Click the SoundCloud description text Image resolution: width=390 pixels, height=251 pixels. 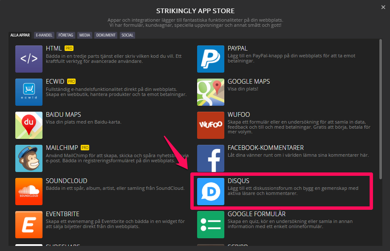pyautogui.click(x=115, y=188)
